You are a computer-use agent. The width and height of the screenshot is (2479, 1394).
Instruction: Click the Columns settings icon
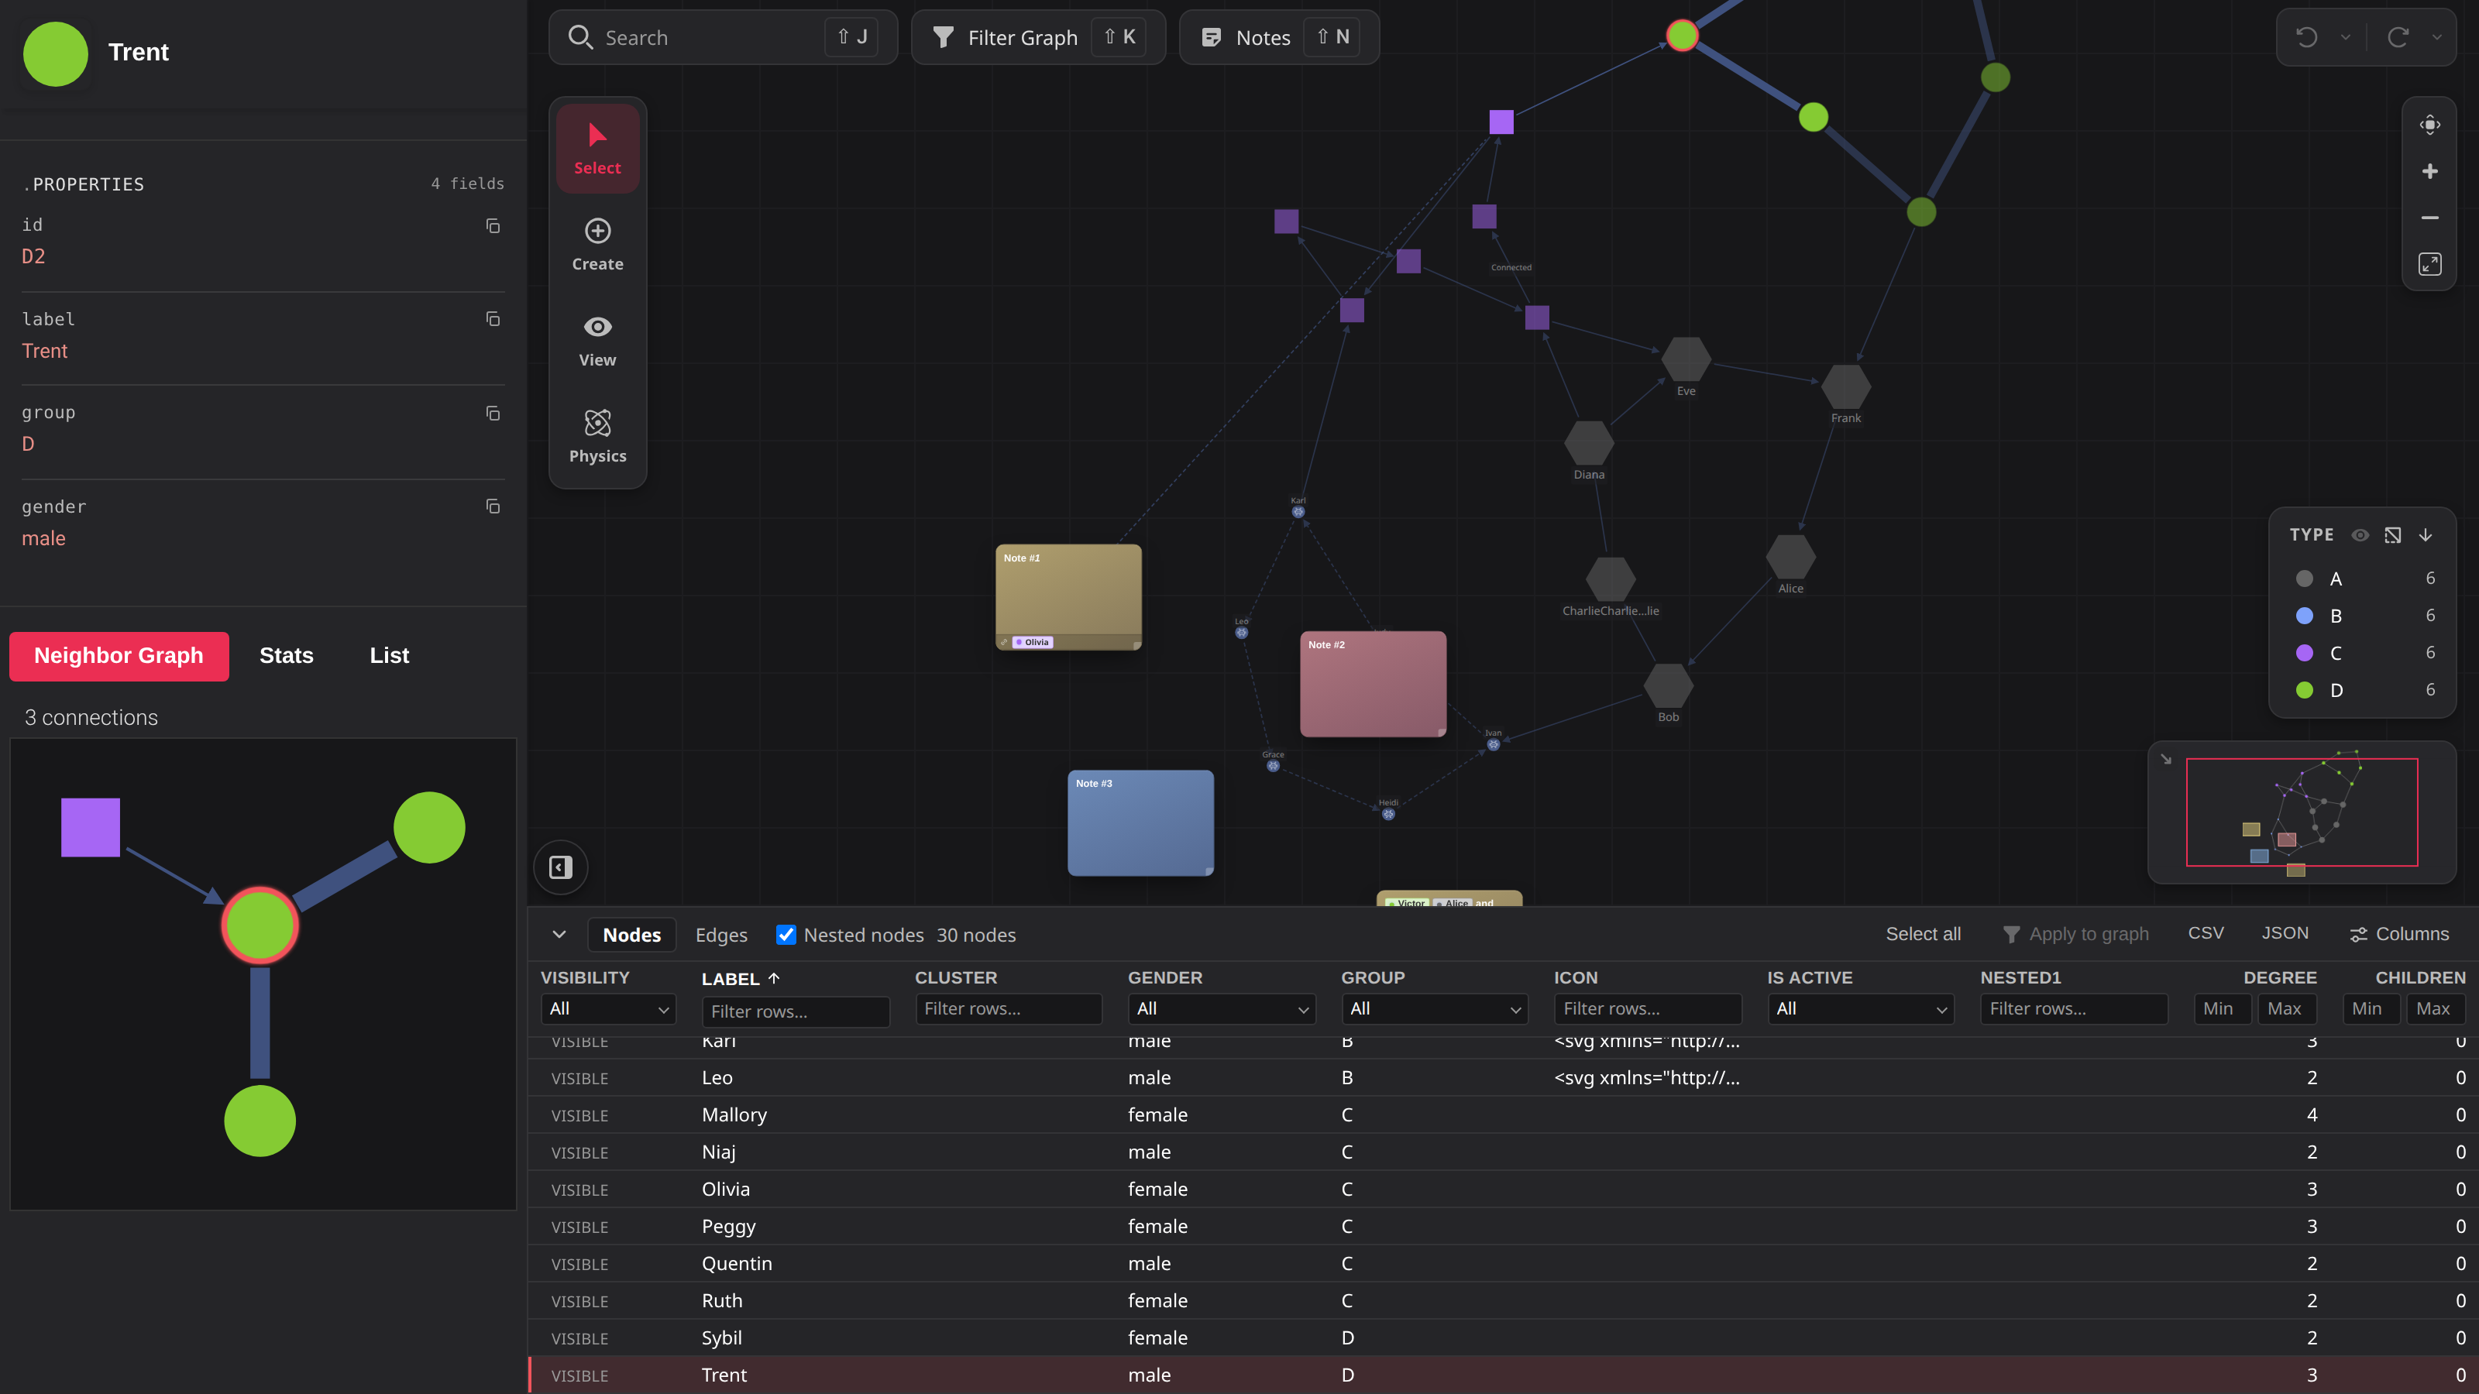2359,935
